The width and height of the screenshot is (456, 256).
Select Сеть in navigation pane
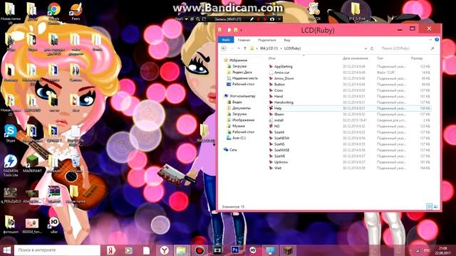[233, 150]
